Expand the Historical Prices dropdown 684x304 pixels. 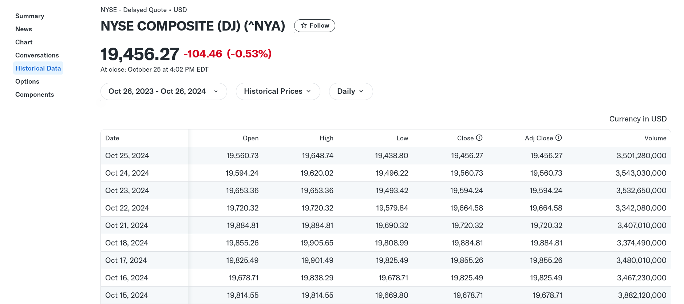click(278, 91)
